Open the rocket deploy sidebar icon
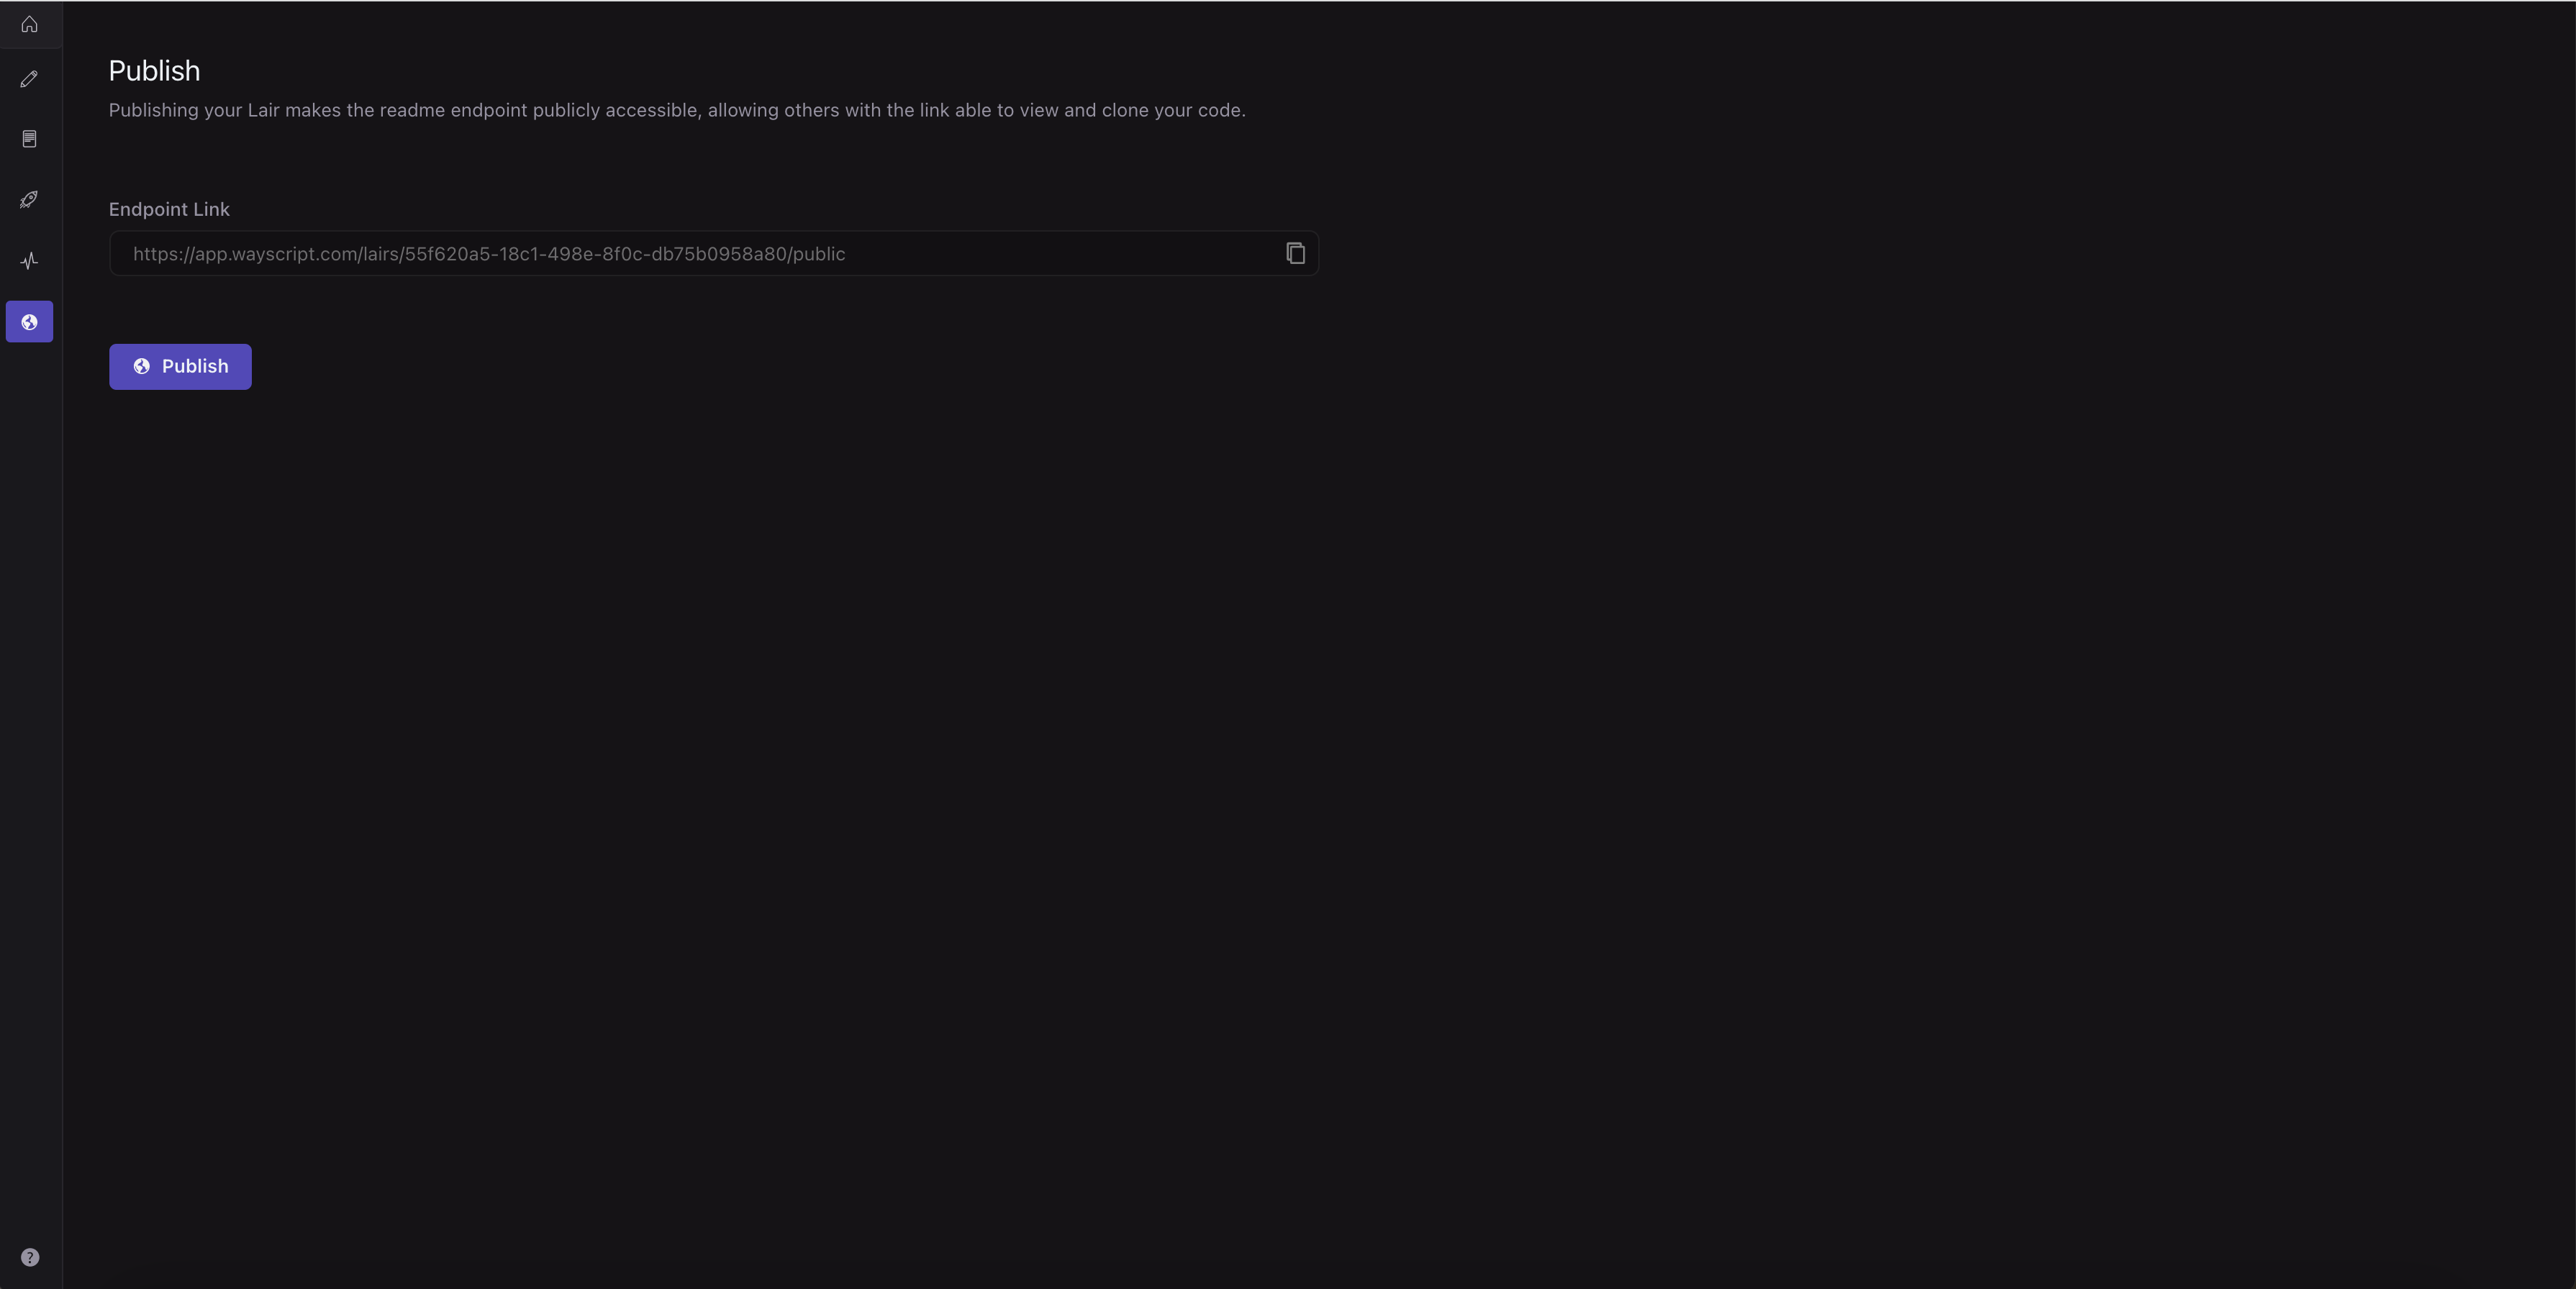Screen dimensions: 2576x1289 click(x=29, y=200)
